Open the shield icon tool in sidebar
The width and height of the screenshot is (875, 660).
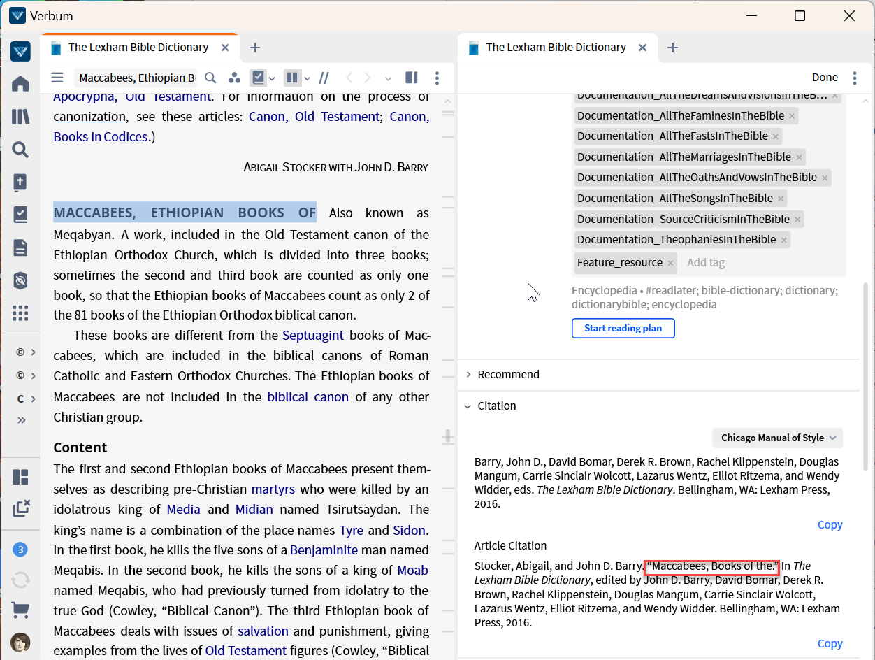tap(20, 280)
